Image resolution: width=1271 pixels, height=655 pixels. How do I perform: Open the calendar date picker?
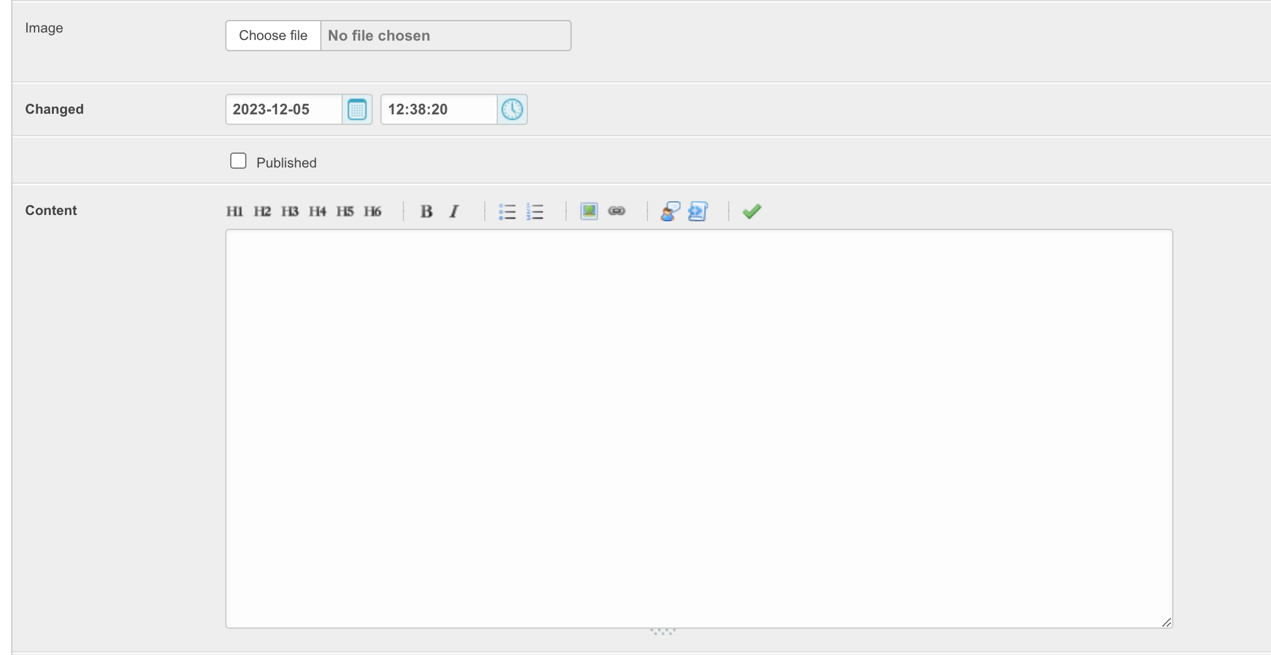(x=357, y=109)
